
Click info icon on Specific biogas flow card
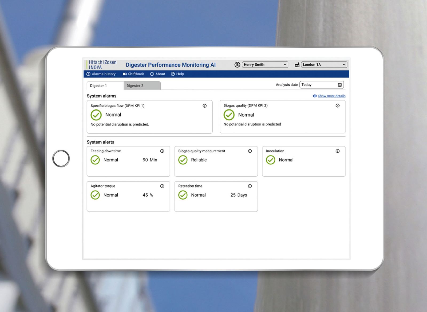tap(204, 106)
